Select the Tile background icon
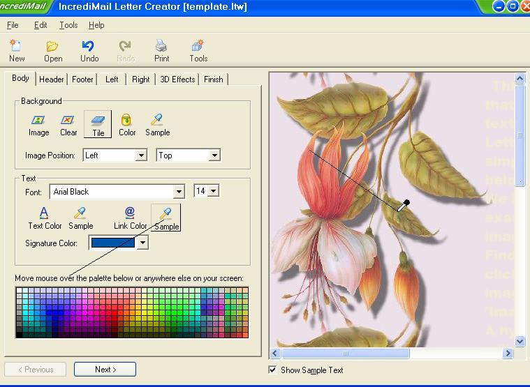The height and width of the screenshot is (387, 530). click(x=98, y=121)
